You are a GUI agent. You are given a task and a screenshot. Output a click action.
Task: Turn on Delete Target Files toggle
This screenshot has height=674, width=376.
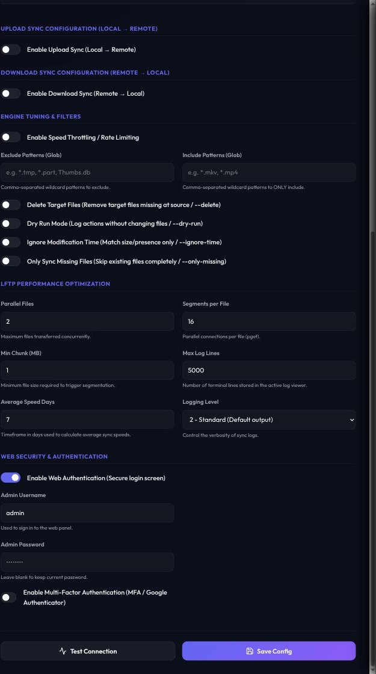10,205
